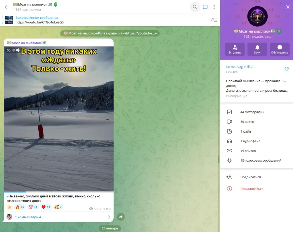The image size is (293, 232).
Task: Add the star reaction
Action: 9,207
